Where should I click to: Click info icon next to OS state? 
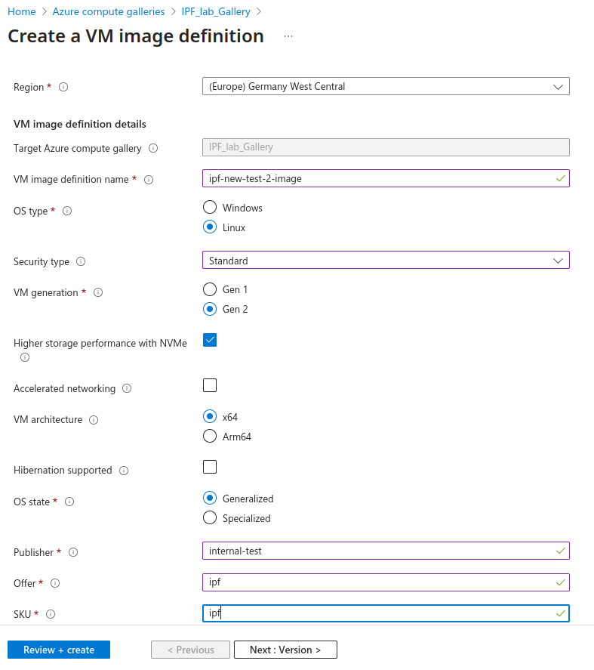(x=69, y=502)
